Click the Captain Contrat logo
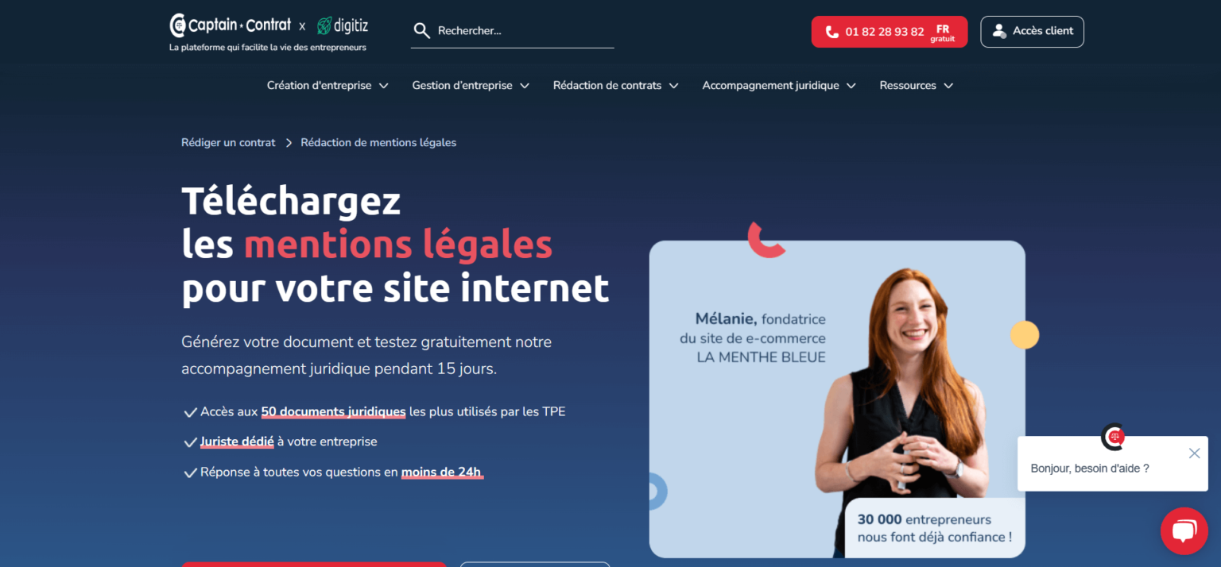The image size is (1221, 567). click(231, 25)
